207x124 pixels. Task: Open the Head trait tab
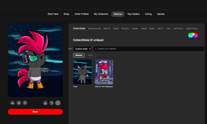pyautogui.click(x=144, y=28)
